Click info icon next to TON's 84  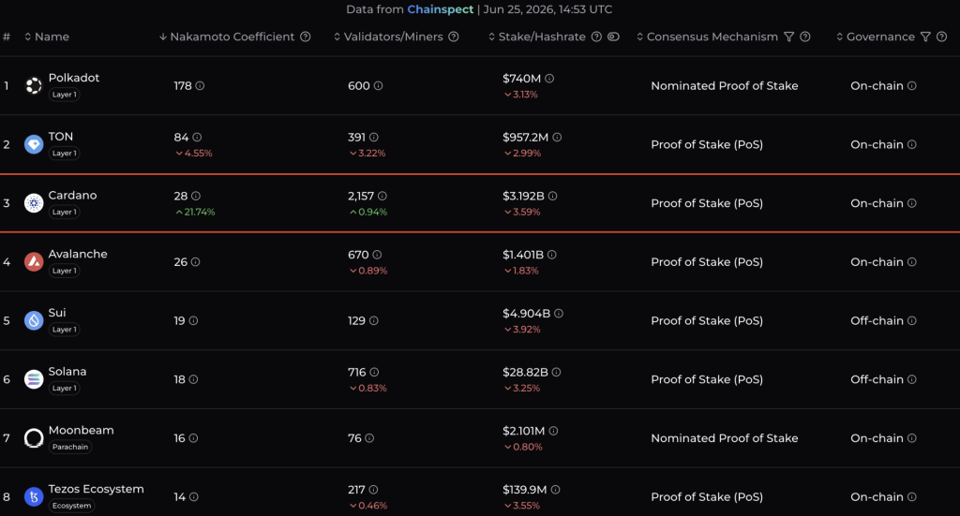[x=197, y=137]
